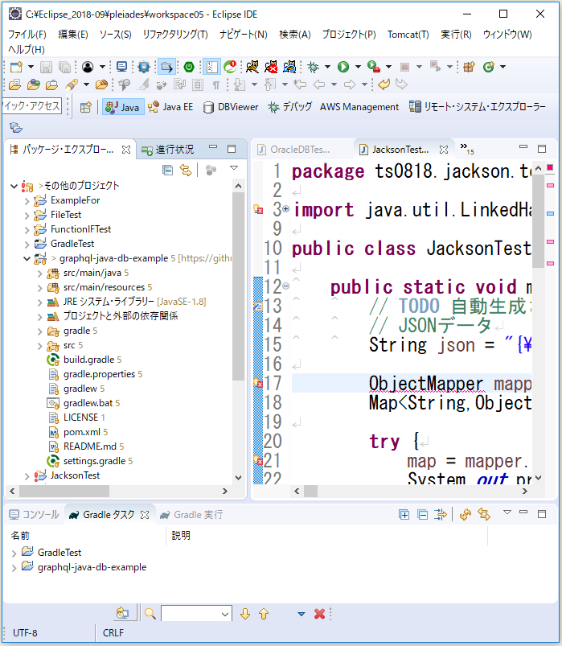Open the Run button dropdown arrow
This screenshot has height=646, width=562.
tap(359, 67)
